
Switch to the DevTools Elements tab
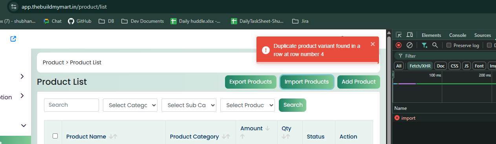[x=431, y=35]
